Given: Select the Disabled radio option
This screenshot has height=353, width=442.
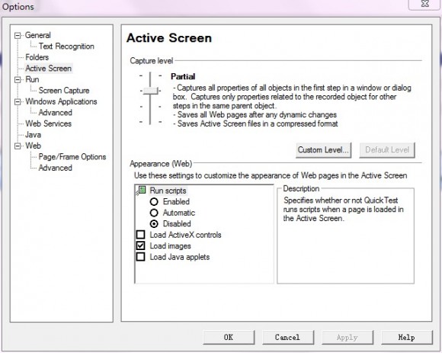Looking at the screenshot, I should 154,224.
